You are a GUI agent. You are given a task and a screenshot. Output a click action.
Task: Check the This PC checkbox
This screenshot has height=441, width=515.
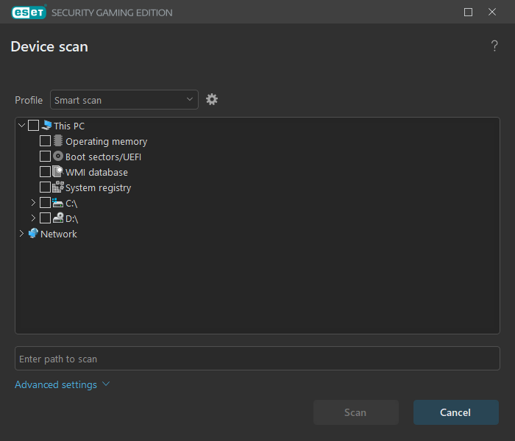pos(34,126)
